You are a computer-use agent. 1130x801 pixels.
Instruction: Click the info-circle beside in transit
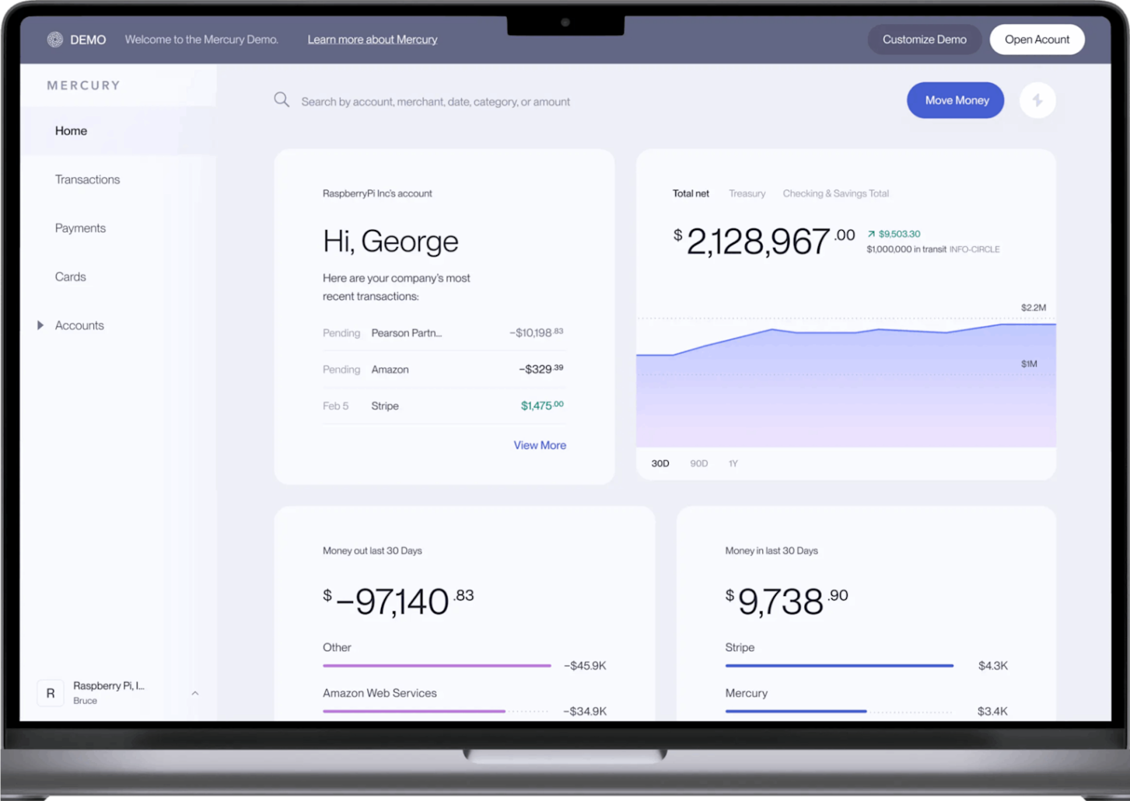coord(974,249)
